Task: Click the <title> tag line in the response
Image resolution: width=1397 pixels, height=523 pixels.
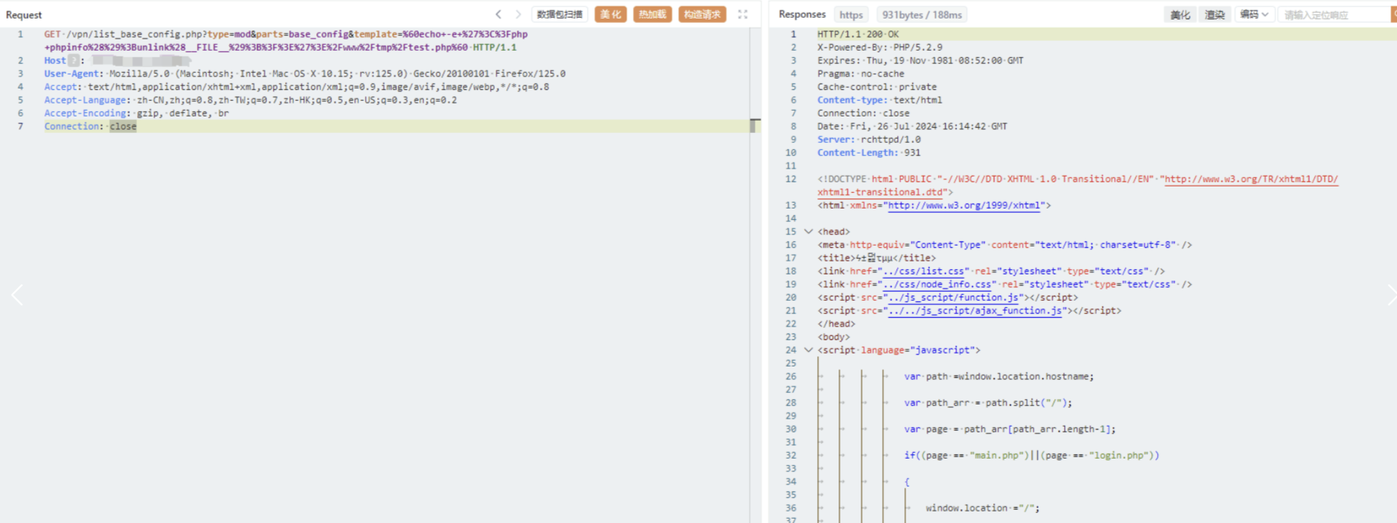Action: point(876,258)
